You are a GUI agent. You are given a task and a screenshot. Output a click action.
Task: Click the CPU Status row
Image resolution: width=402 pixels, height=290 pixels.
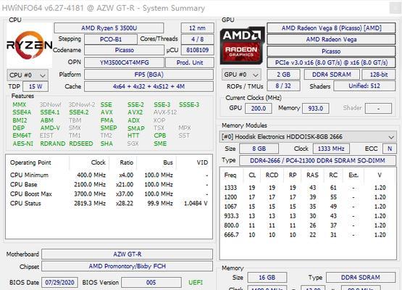coord(109,204)
